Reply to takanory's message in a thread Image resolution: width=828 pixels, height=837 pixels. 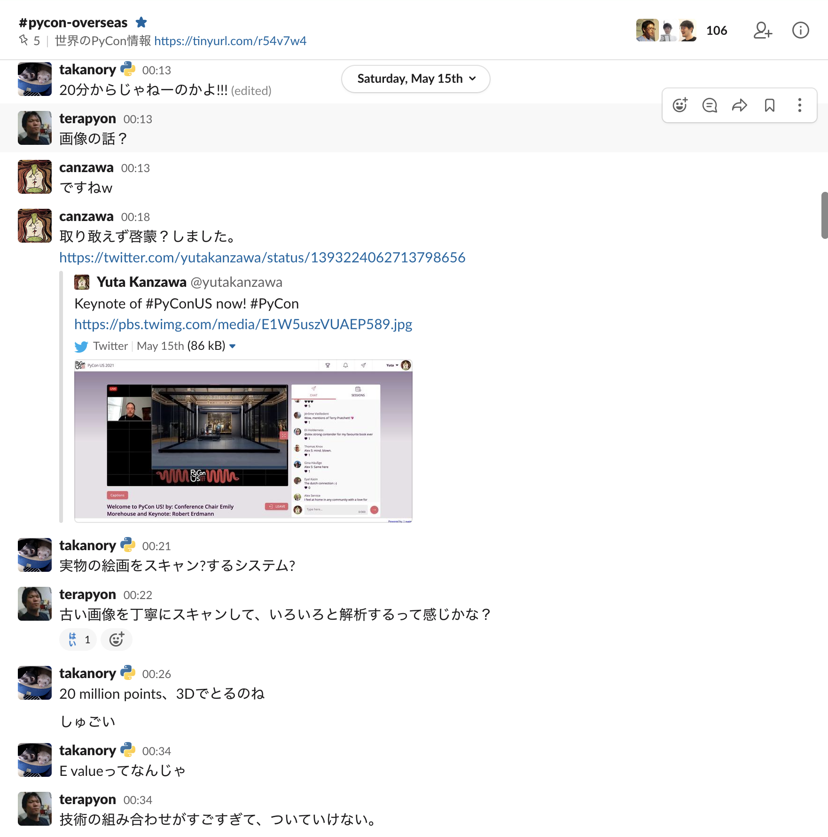[710, 105]
